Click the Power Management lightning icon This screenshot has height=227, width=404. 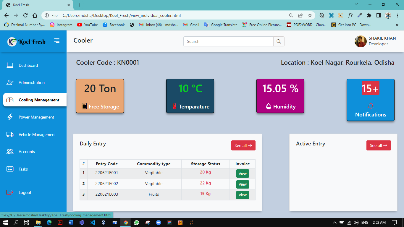10,117
